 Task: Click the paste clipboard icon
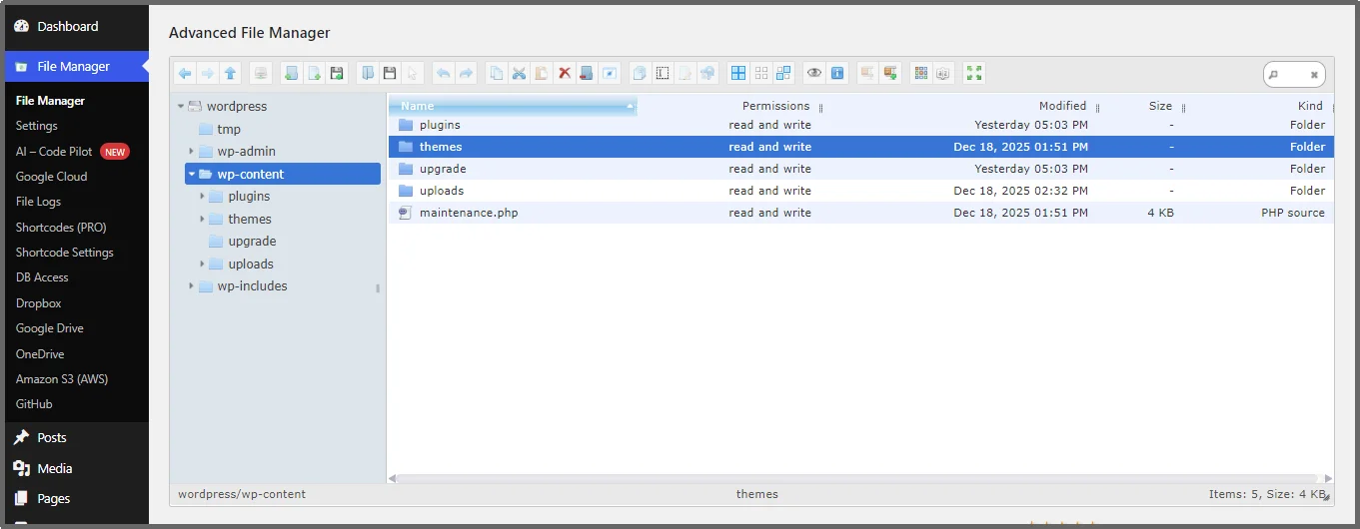pyautogui.click(x=541, y=73)
